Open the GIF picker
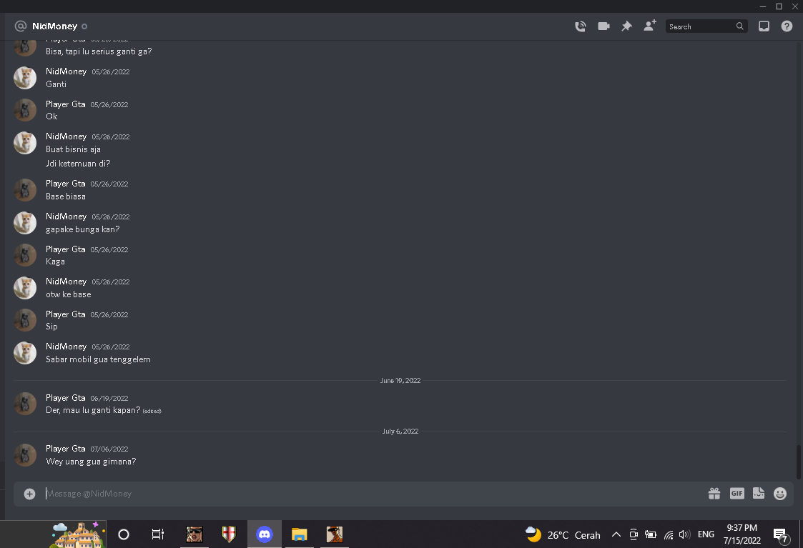The image size is (803, 548). click(737, 493)
